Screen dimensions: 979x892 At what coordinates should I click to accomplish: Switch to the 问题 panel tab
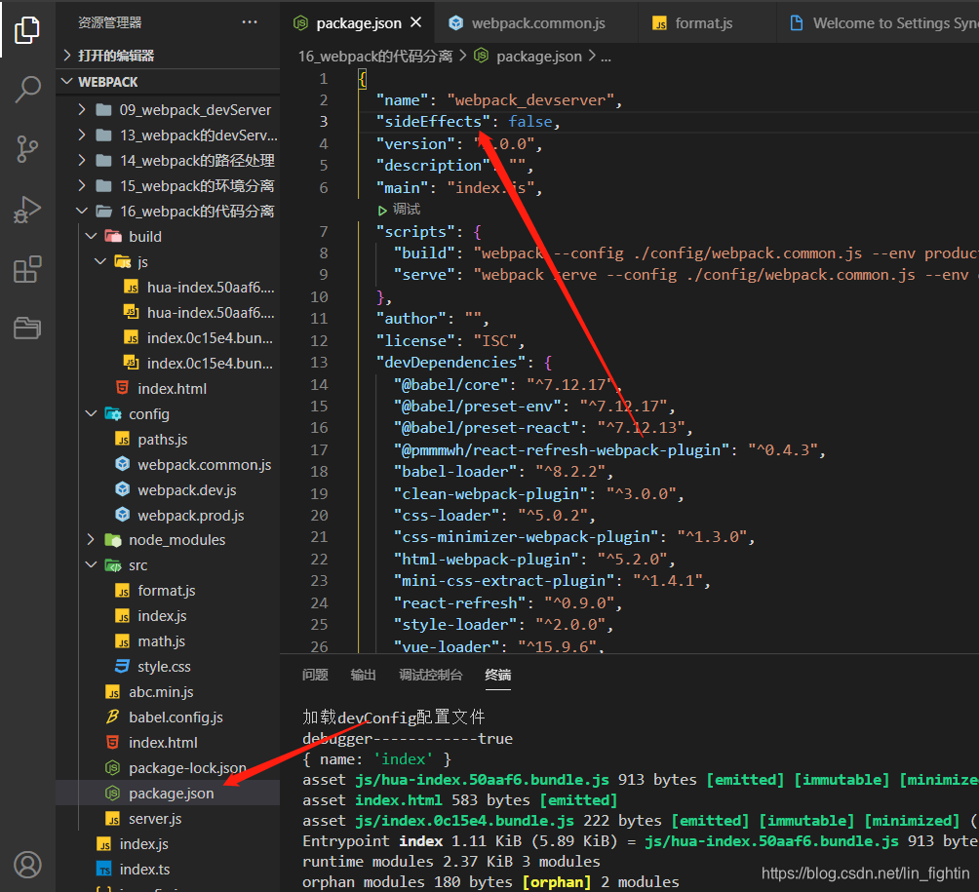tap(315, 675)
